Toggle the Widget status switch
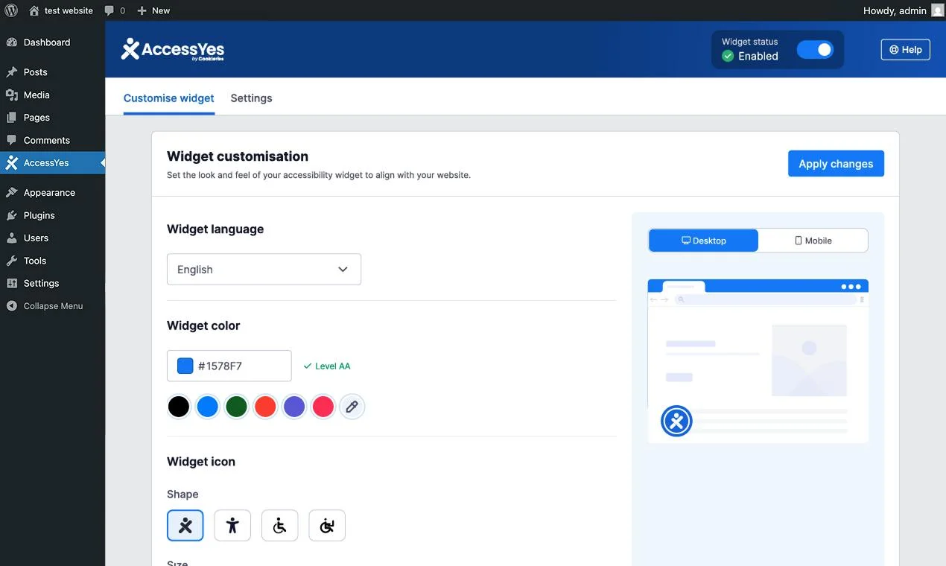This screenshot has width=946, height=566. tap(815, 50)
